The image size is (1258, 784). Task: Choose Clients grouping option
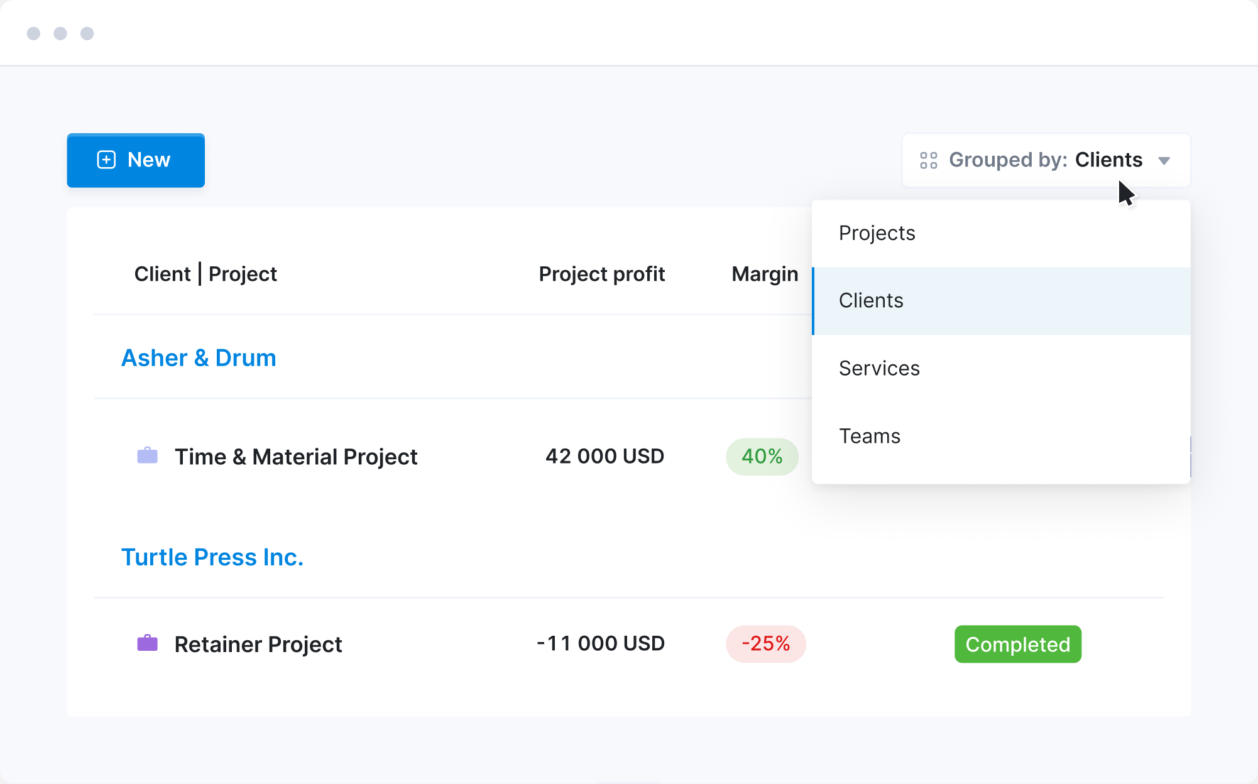tap(871, 301)
